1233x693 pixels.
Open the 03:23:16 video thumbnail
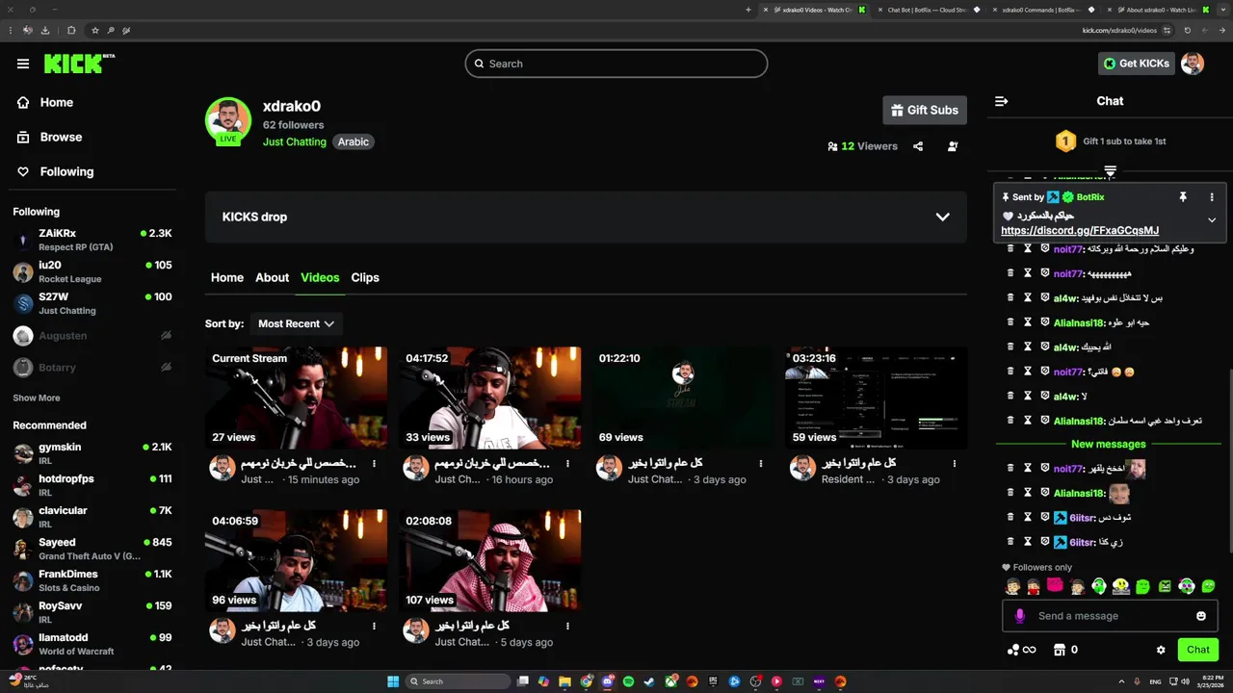(877, 398)
